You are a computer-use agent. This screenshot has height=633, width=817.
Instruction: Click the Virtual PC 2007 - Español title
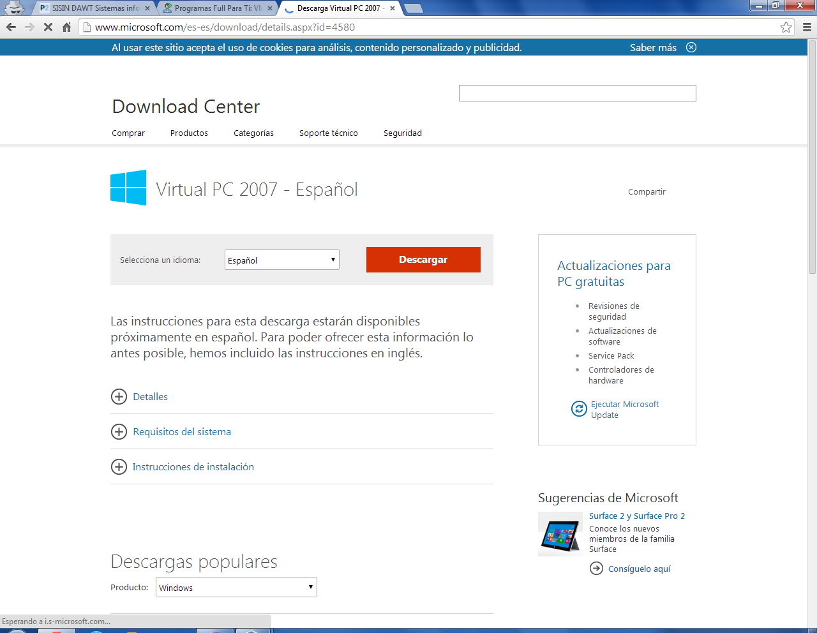[x=257, y=189]
